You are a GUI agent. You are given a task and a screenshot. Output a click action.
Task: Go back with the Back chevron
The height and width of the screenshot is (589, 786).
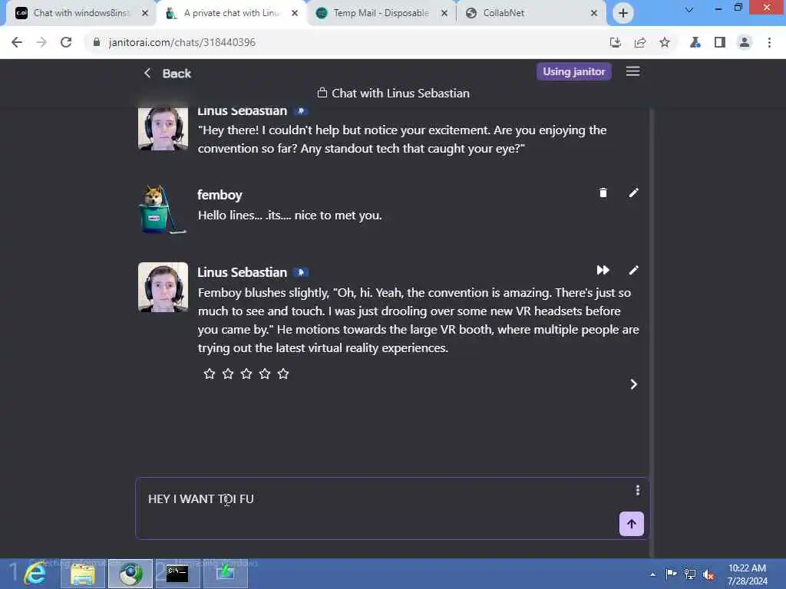coord(147,73)
